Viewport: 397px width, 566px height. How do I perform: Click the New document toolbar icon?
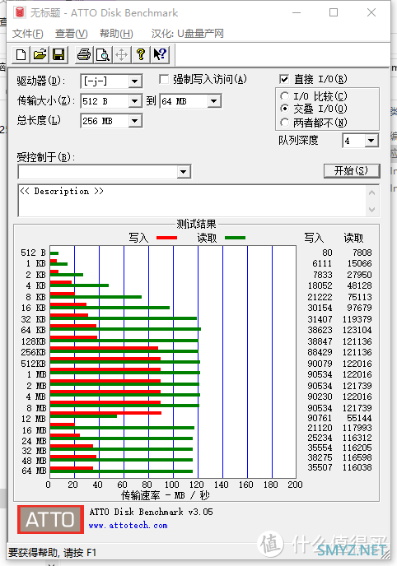[21, 55]
